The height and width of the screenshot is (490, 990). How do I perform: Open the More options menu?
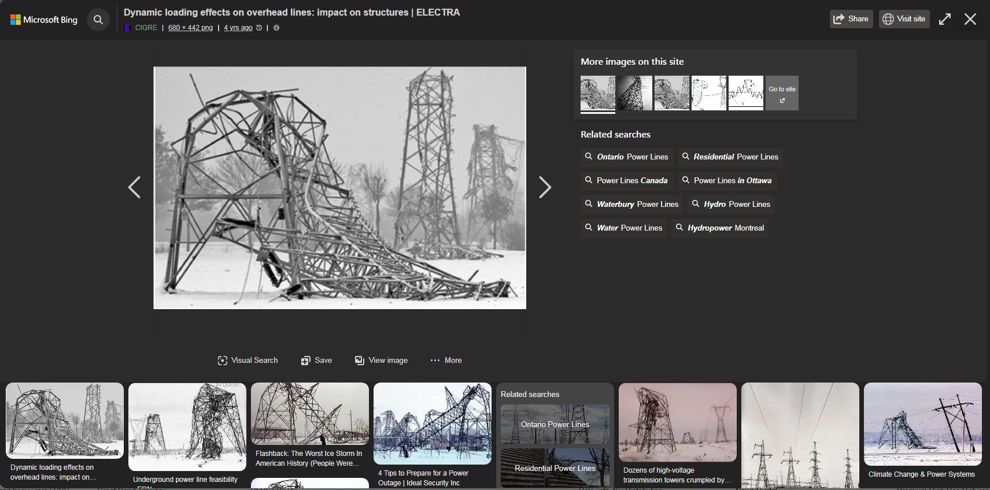[446, 360]
